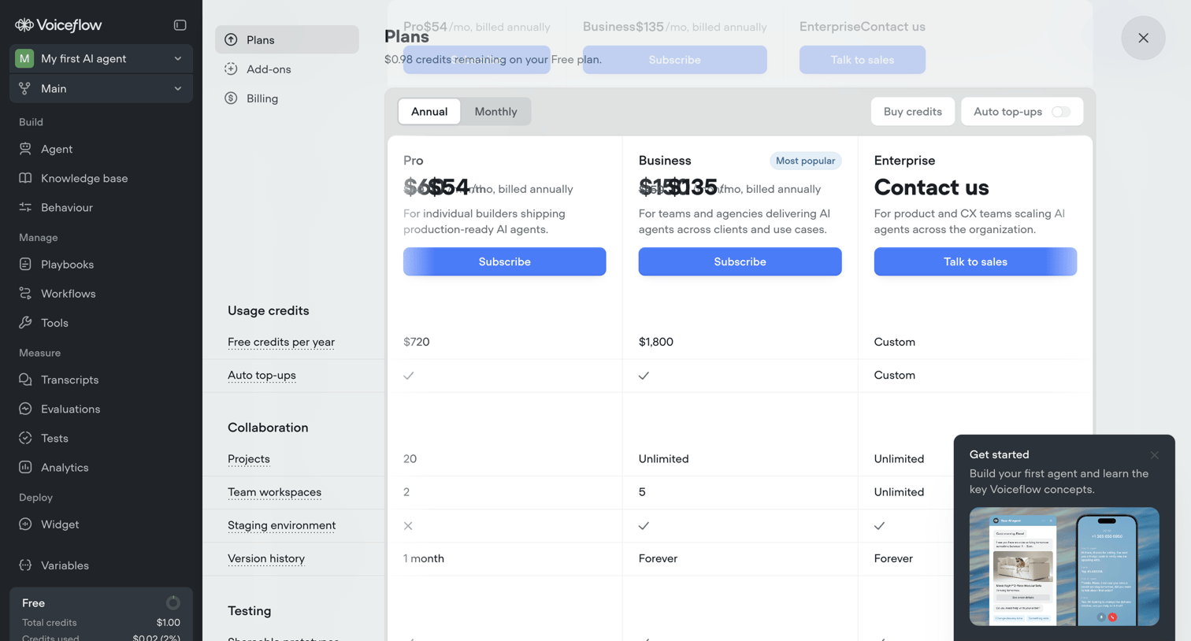Open the Widget icon under Deploy
1191x641 pixels.
(x=25, y=524)
